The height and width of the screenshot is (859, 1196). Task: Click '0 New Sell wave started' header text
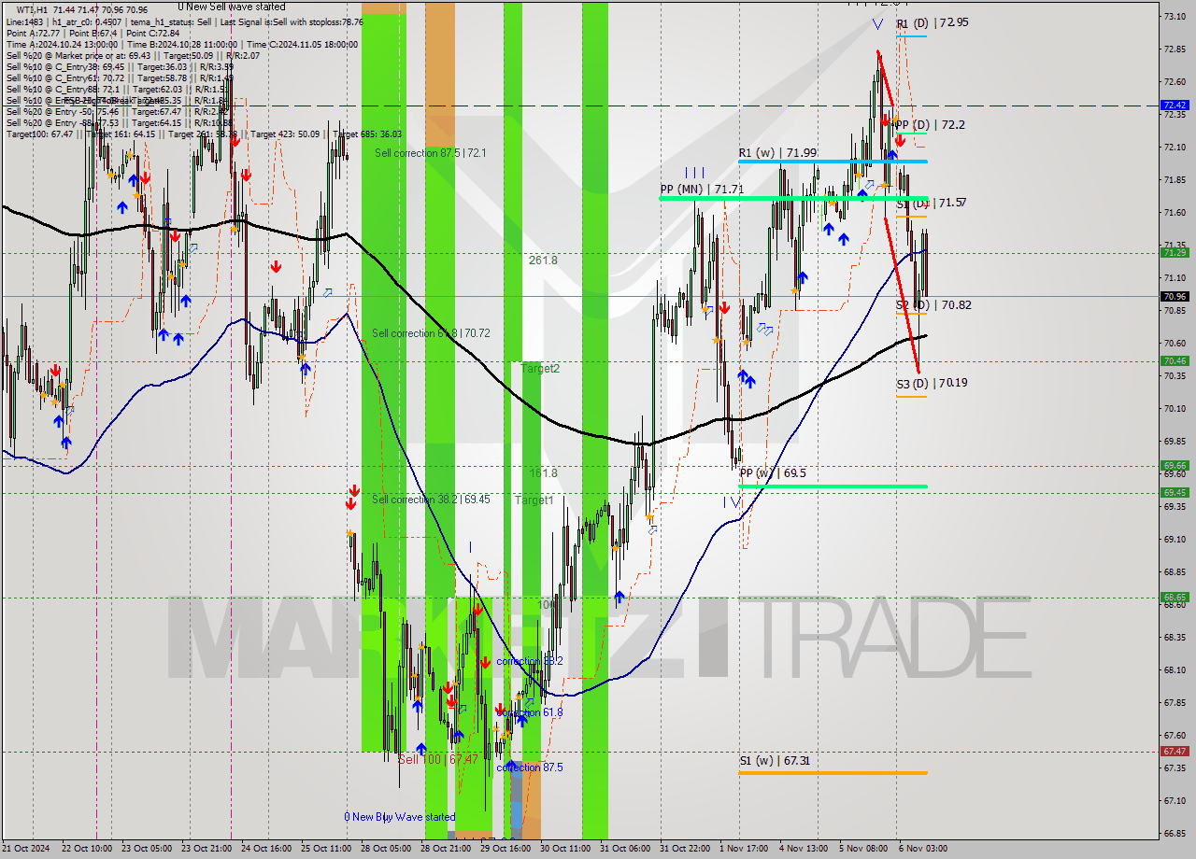click(x=231, y=7)
